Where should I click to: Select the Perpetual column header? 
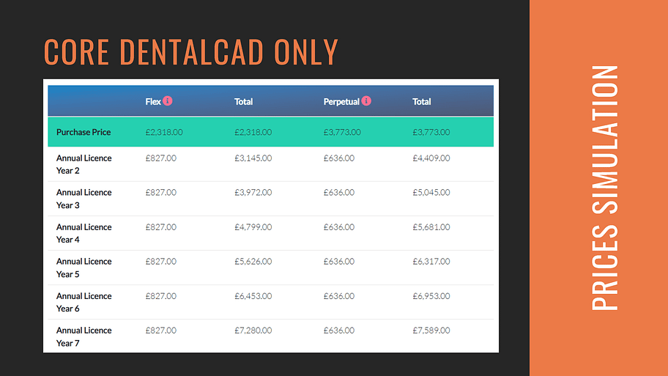pyautogui.click(x=341, y=101)
